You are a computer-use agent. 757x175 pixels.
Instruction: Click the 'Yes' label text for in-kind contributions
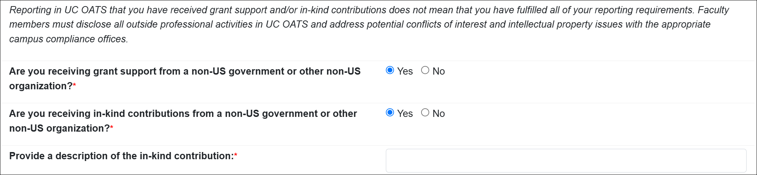(405, 114)
